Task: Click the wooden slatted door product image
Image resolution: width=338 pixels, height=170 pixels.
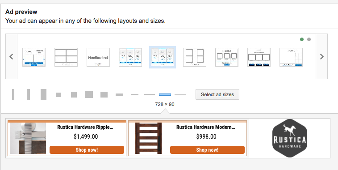Action: tap(148, 138)
